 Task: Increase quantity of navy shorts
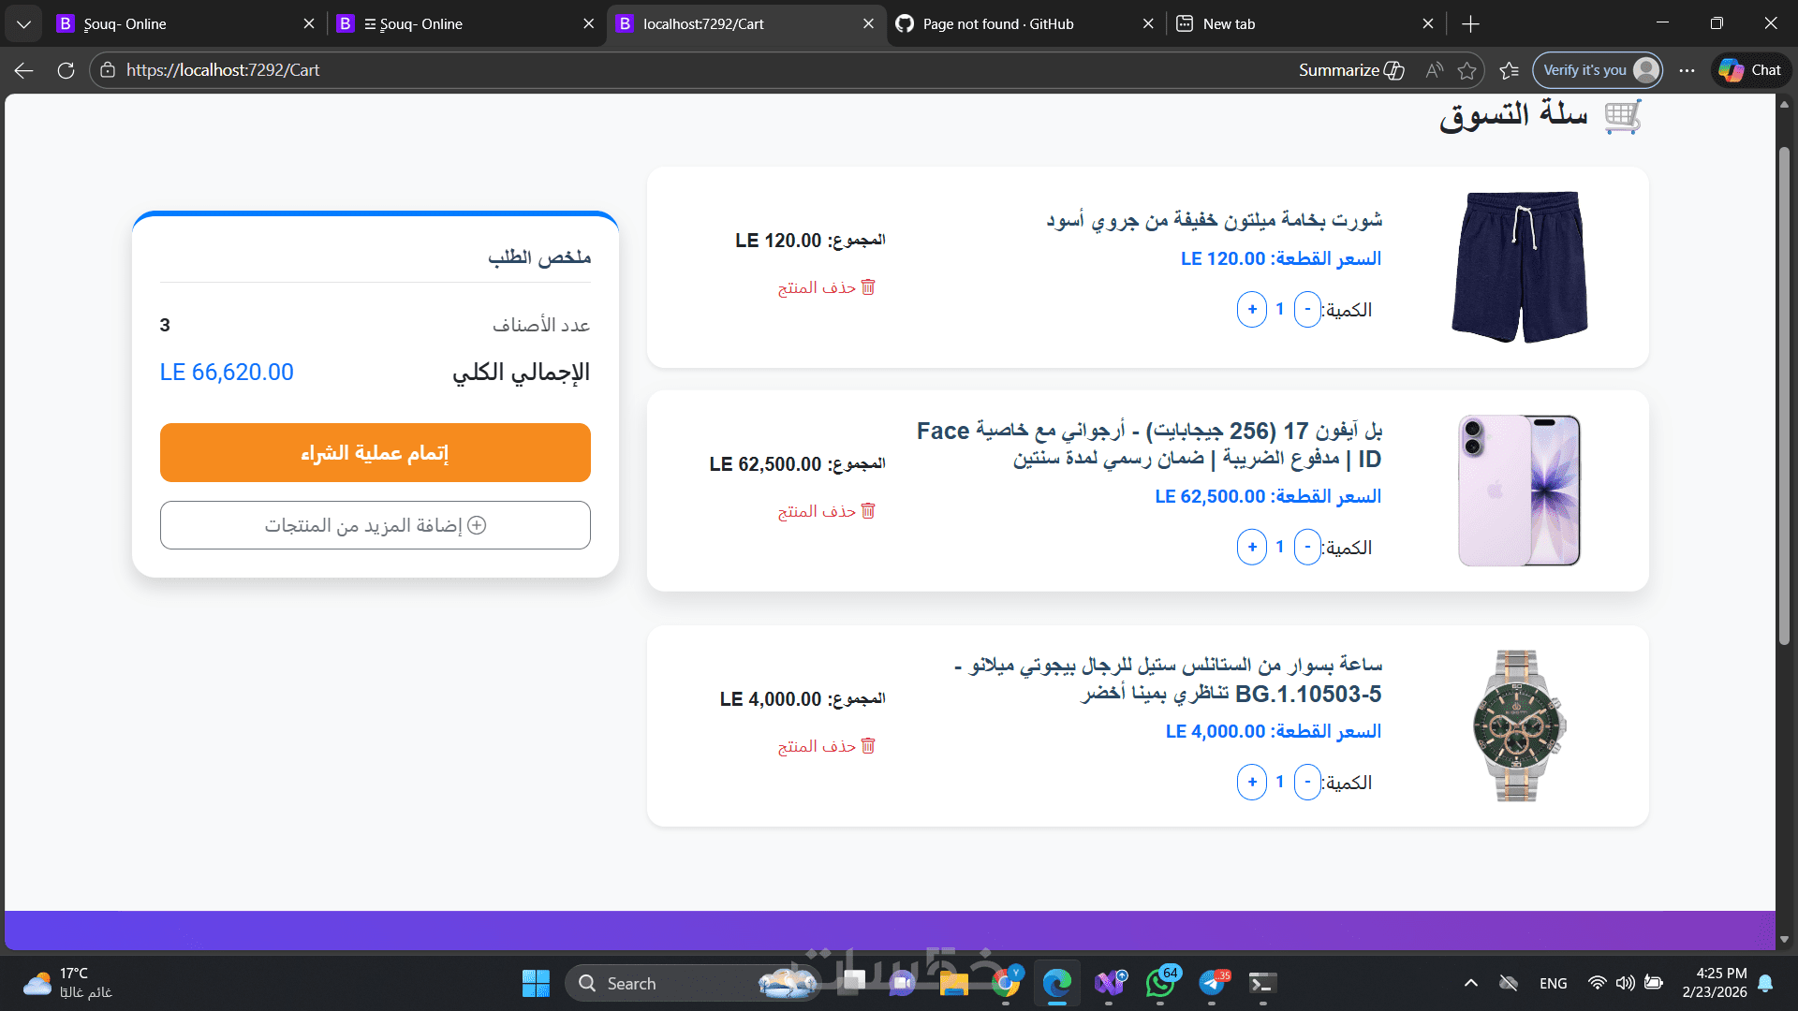coord(1251,309)
